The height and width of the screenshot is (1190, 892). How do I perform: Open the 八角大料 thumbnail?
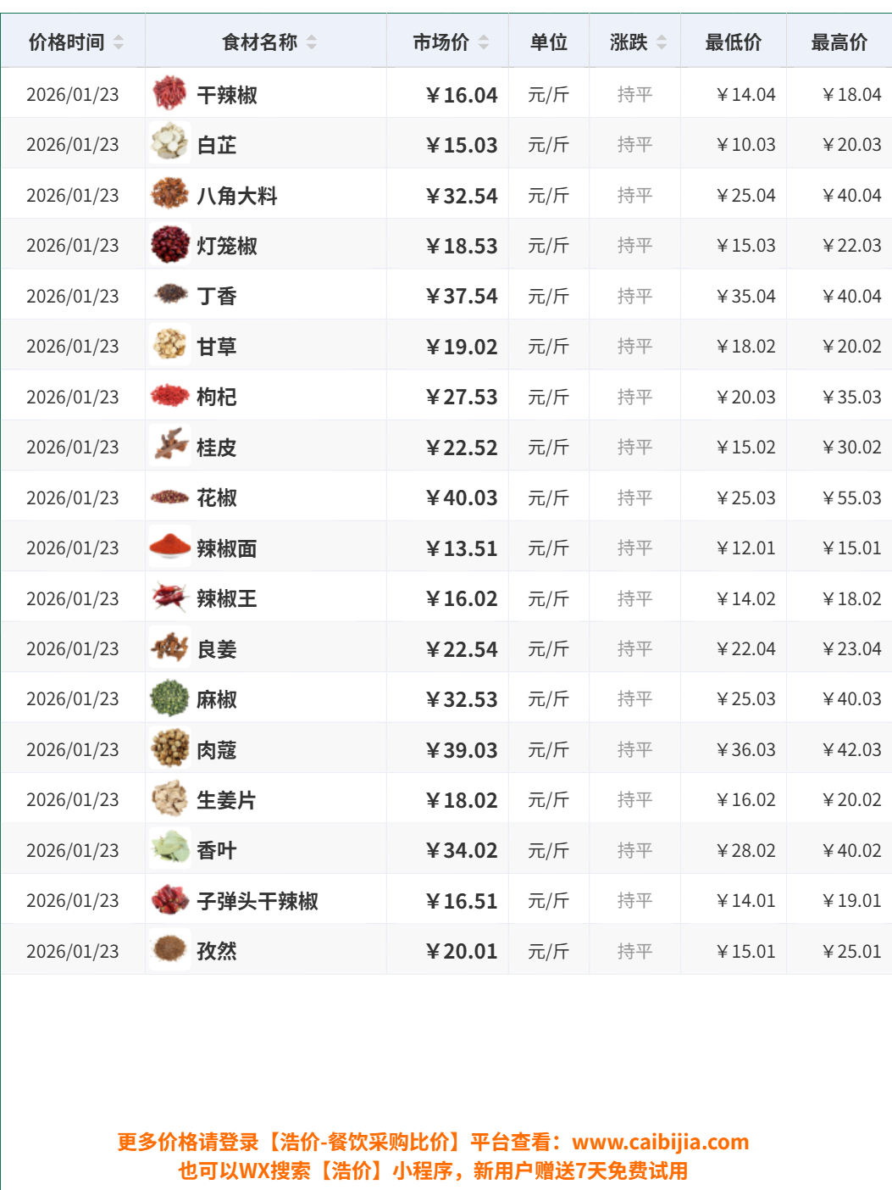tap(170, 195)
